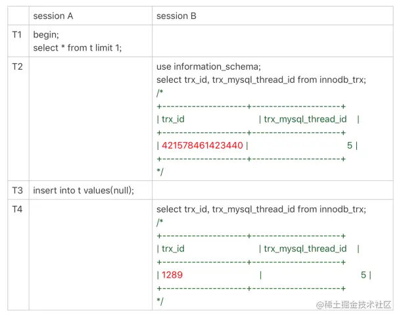401x319 pixels.
Task: Click the red value 1289
Action: [172, 275]
